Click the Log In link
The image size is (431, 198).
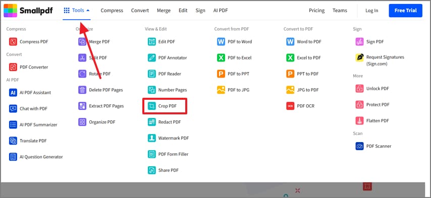[x=371, y=11]
